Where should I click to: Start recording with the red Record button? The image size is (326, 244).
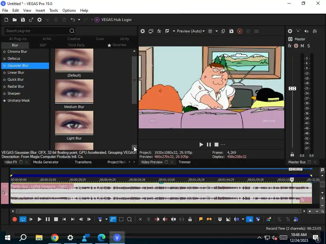(x=15, y=219)
